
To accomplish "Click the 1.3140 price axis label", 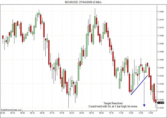I will [x=161, y=76].
